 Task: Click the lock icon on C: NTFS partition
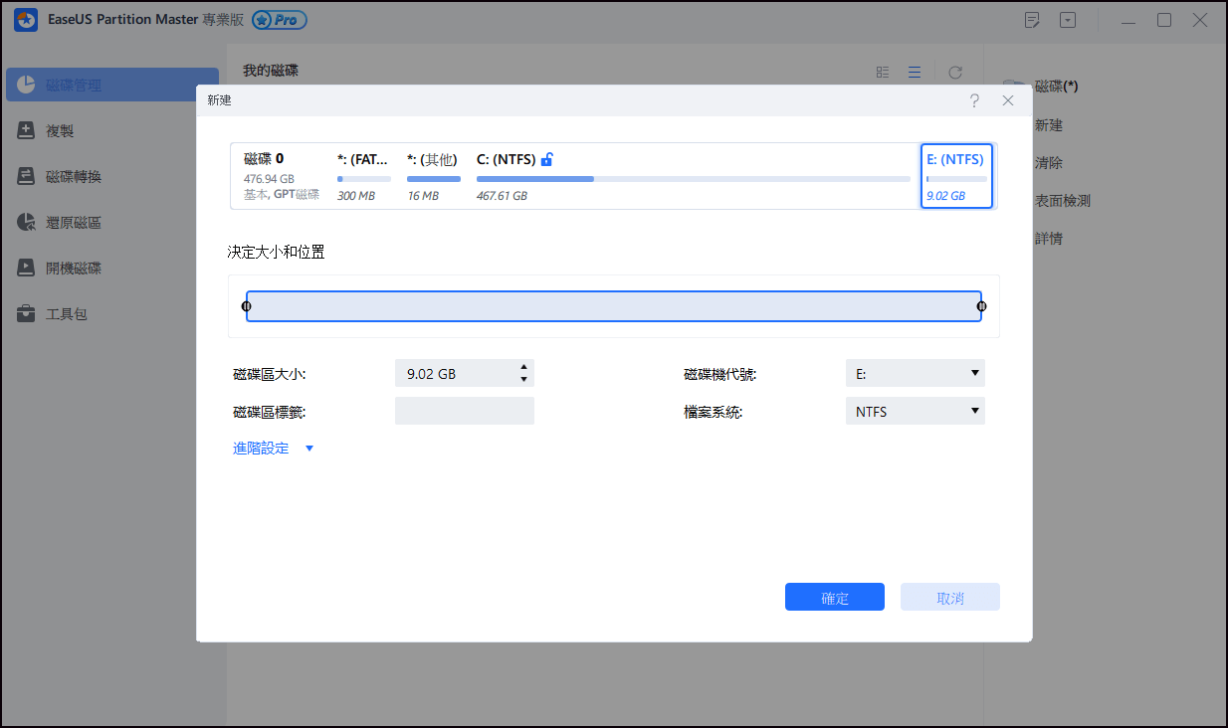(x=546, y=158)
